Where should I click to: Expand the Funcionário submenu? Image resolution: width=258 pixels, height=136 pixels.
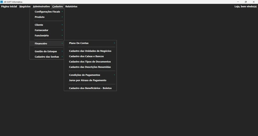click(x=47, y=35)
